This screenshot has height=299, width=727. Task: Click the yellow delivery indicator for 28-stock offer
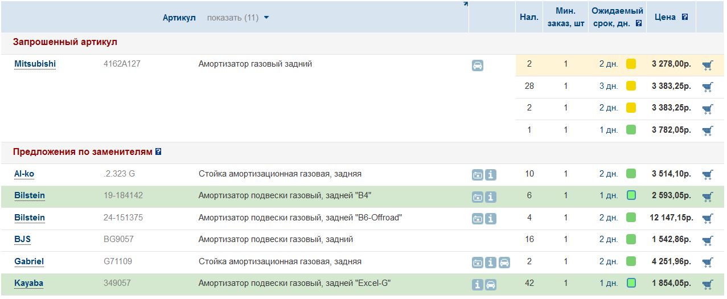tap(631, 86)
